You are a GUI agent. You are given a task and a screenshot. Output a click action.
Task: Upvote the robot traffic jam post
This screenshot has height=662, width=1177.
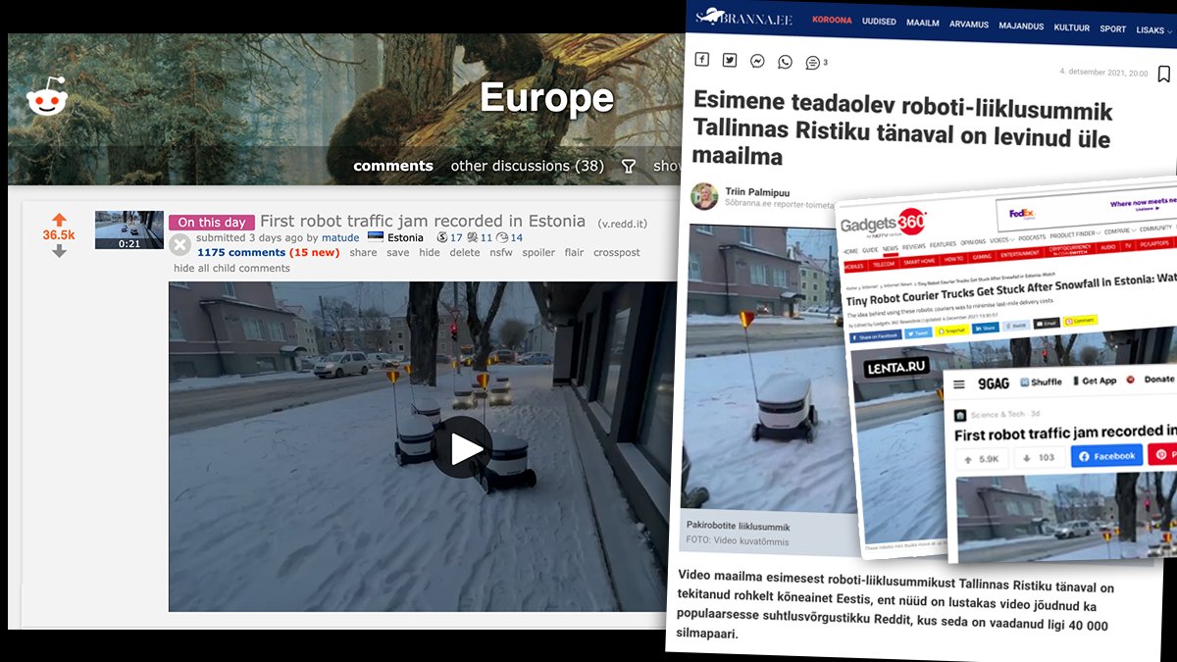coord(59,220)
